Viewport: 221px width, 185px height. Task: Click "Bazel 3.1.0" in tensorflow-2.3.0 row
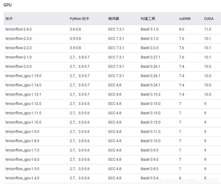149,38
